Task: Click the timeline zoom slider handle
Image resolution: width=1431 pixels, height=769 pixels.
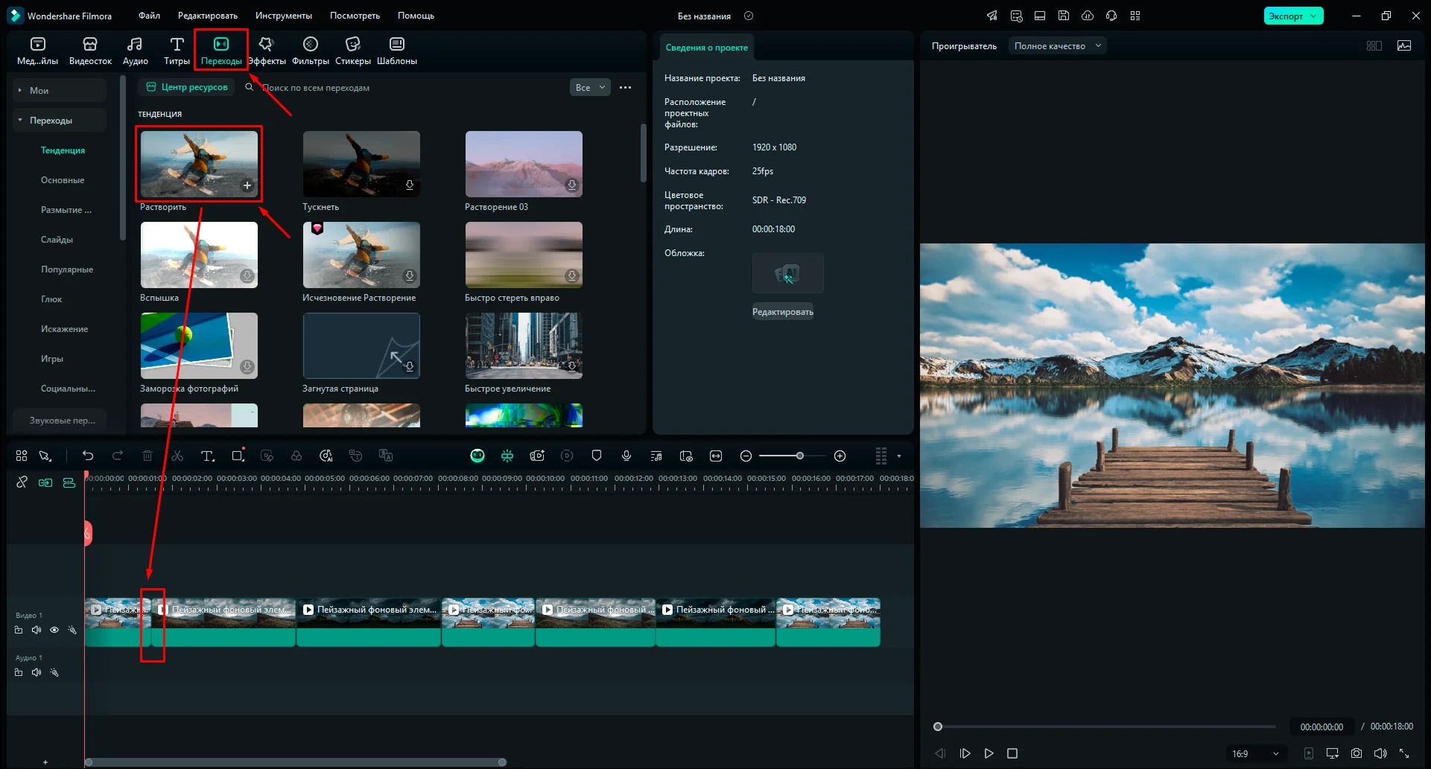Action: [x=799, y=456]
